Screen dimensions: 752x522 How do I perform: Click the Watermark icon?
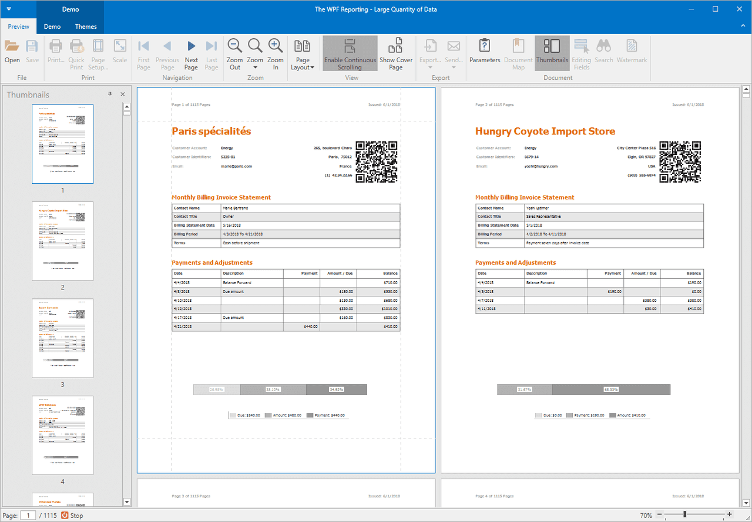coord(632,46)
